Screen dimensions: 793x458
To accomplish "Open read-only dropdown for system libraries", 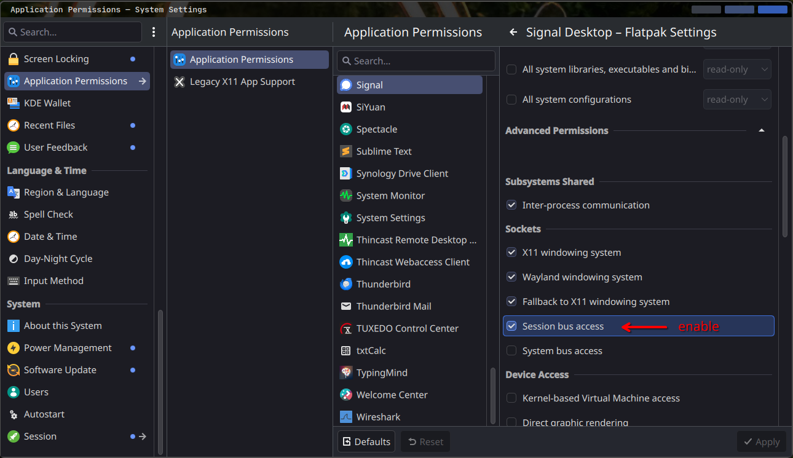I will [x=736, y=69].
